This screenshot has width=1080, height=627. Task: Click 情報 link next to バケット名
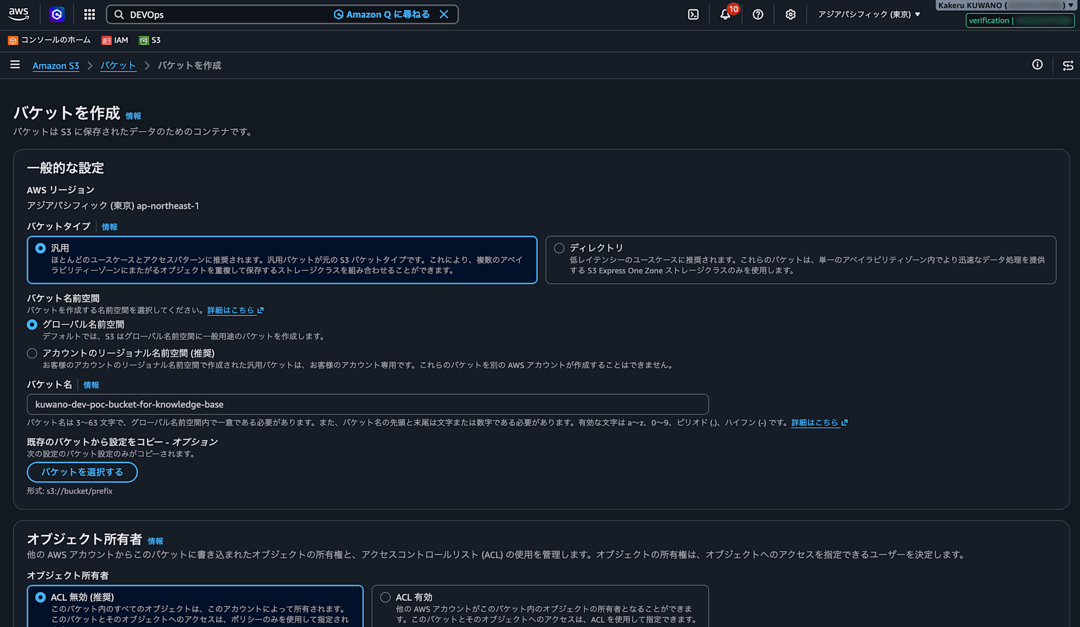[91, 385]
